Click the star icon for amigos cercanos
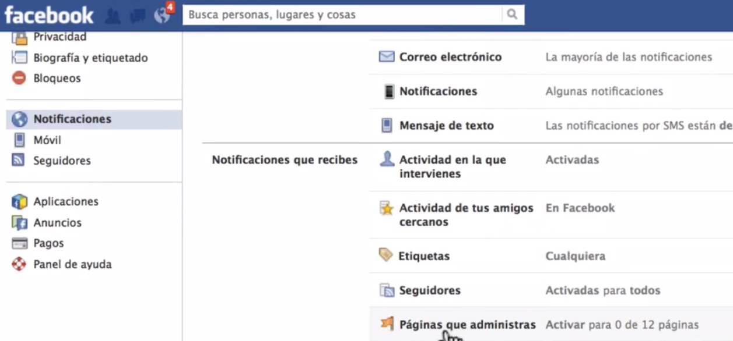The width and height of the screenshot is (733, 341). point(387,208)
